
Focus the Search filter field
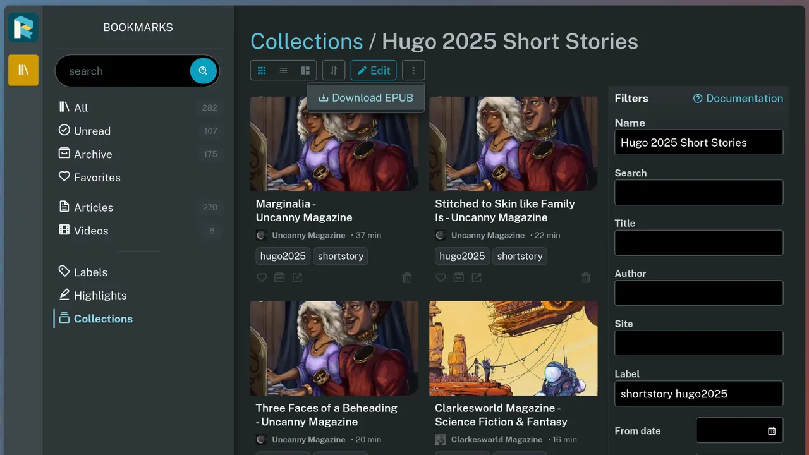(x=699, y=193)
